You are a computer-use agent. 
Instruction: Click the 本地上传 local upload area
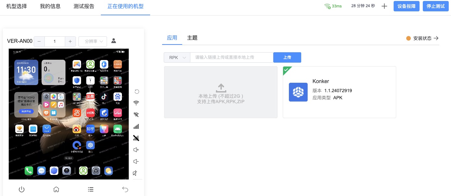point(221,92)
